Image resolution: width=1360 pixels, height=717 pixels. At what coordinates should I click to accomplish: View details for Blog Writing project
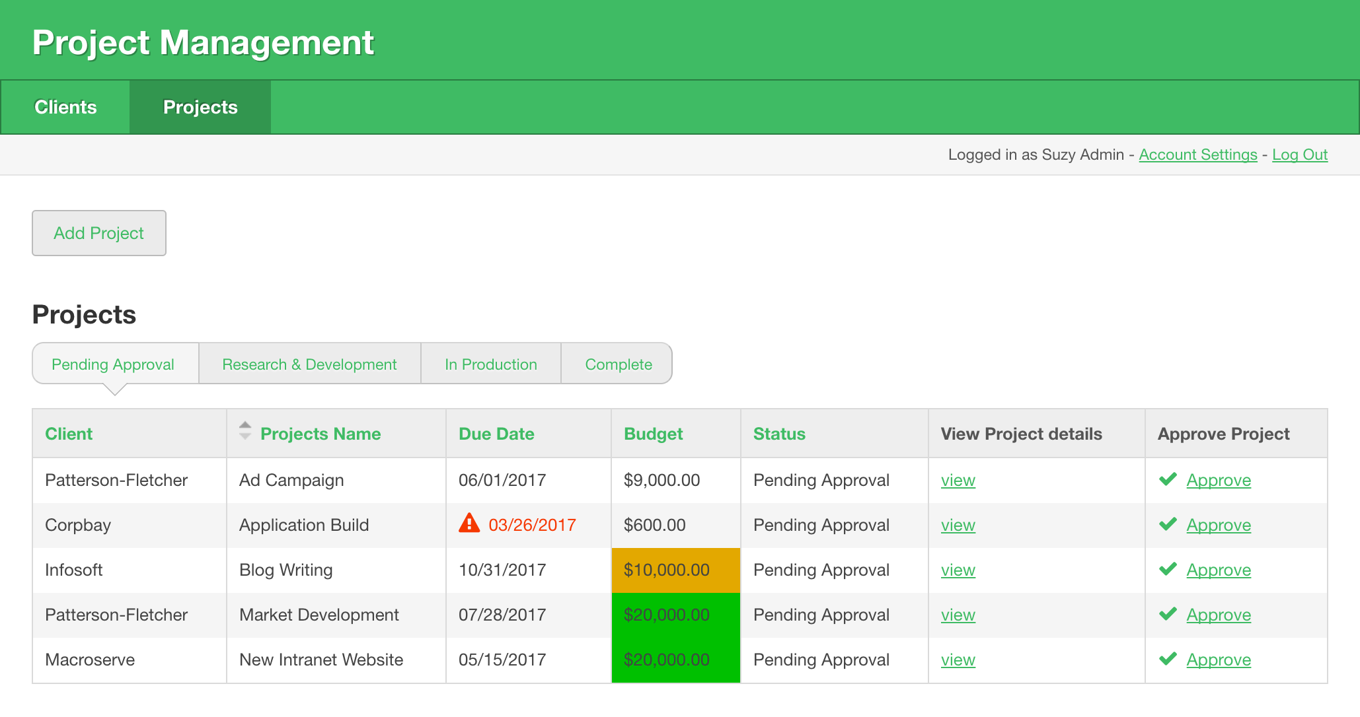tap(958, 570)
